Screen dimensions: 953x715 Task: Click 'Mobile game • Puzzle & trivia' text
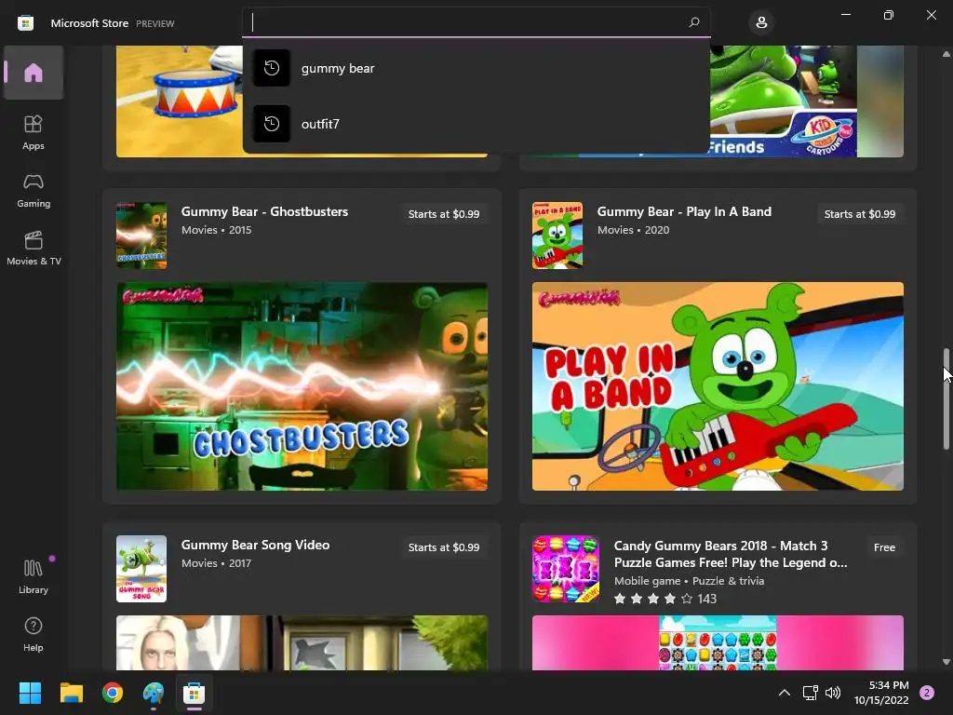(x=690, y=581)
